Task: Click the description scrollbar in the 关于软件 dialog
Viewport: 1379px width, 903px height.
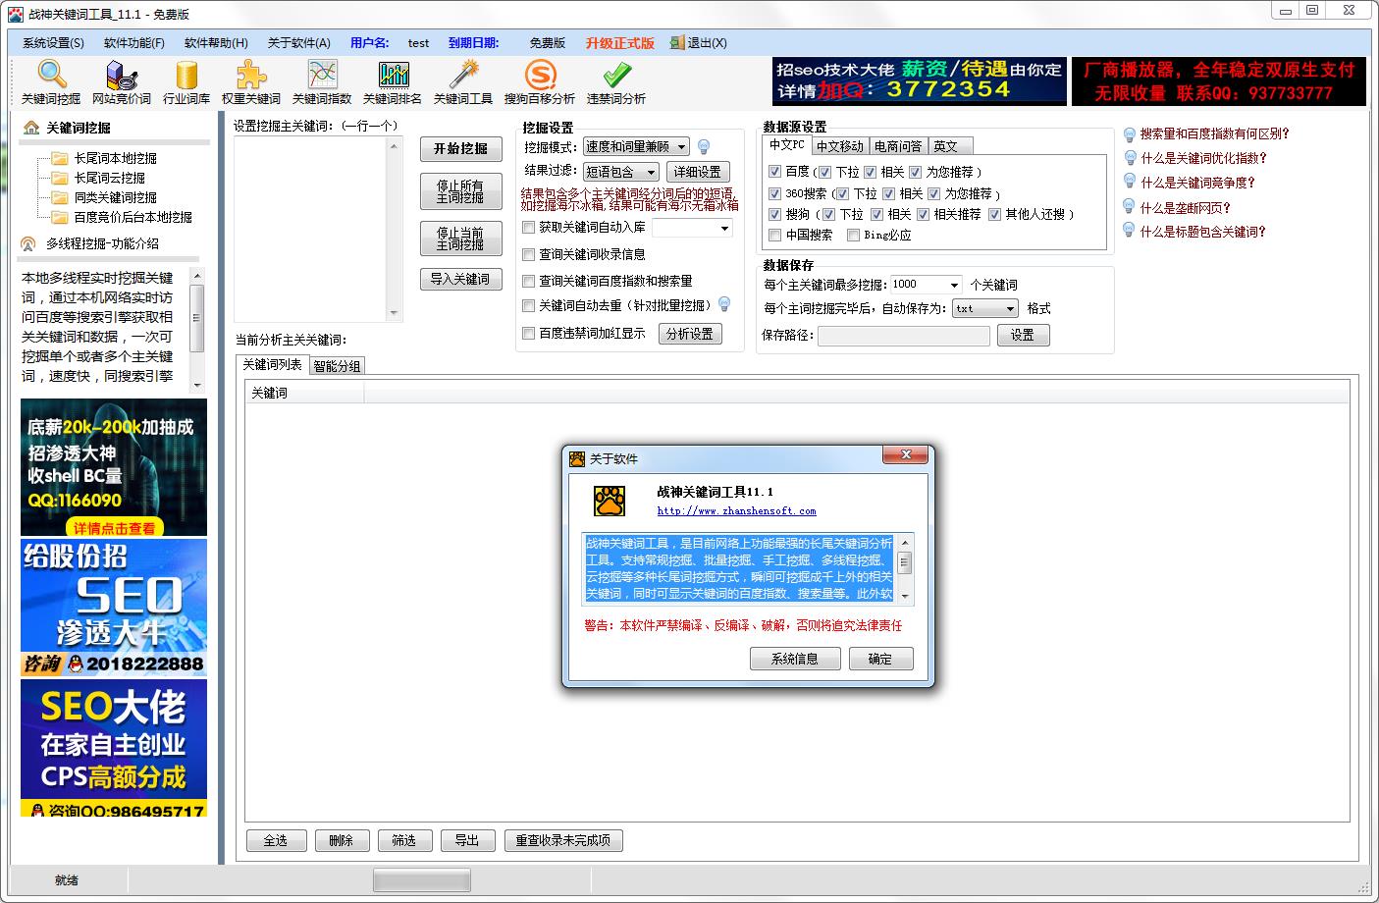Action: 905,569
